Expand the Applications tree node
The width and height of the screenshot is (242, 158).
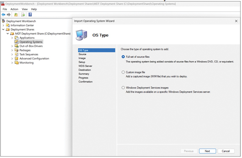[x=12, y=38]
